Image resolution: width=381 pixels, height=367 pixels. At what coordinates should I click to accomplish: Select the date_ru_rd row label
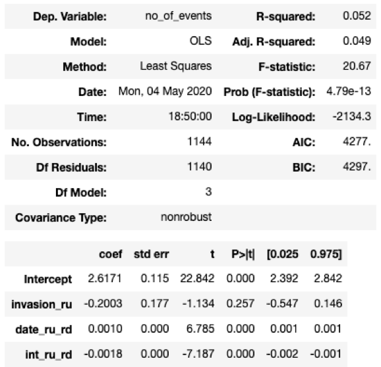[44, 330]
